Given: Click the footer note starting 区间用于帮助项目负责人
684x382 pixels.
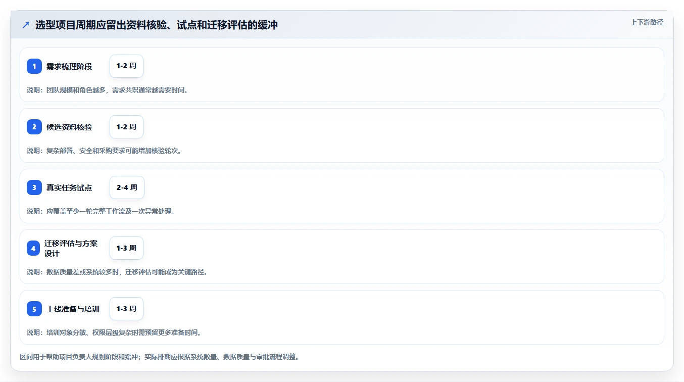Looking at the screenshot, I should (x=159, y=357).
